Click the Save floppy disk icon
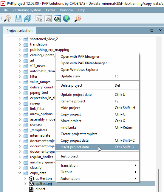The height and width of the screenshot is (192, 164). point(18,19)
